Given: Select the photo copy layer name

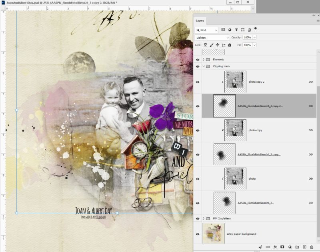Looking at the screenshot, I should (x=255, y=130).
